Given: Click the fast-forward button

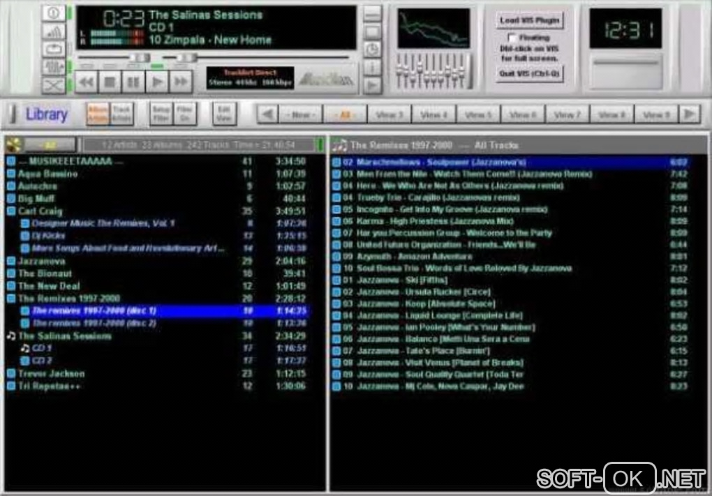Looking at the screenshot, I should click(x=181, y=82).
